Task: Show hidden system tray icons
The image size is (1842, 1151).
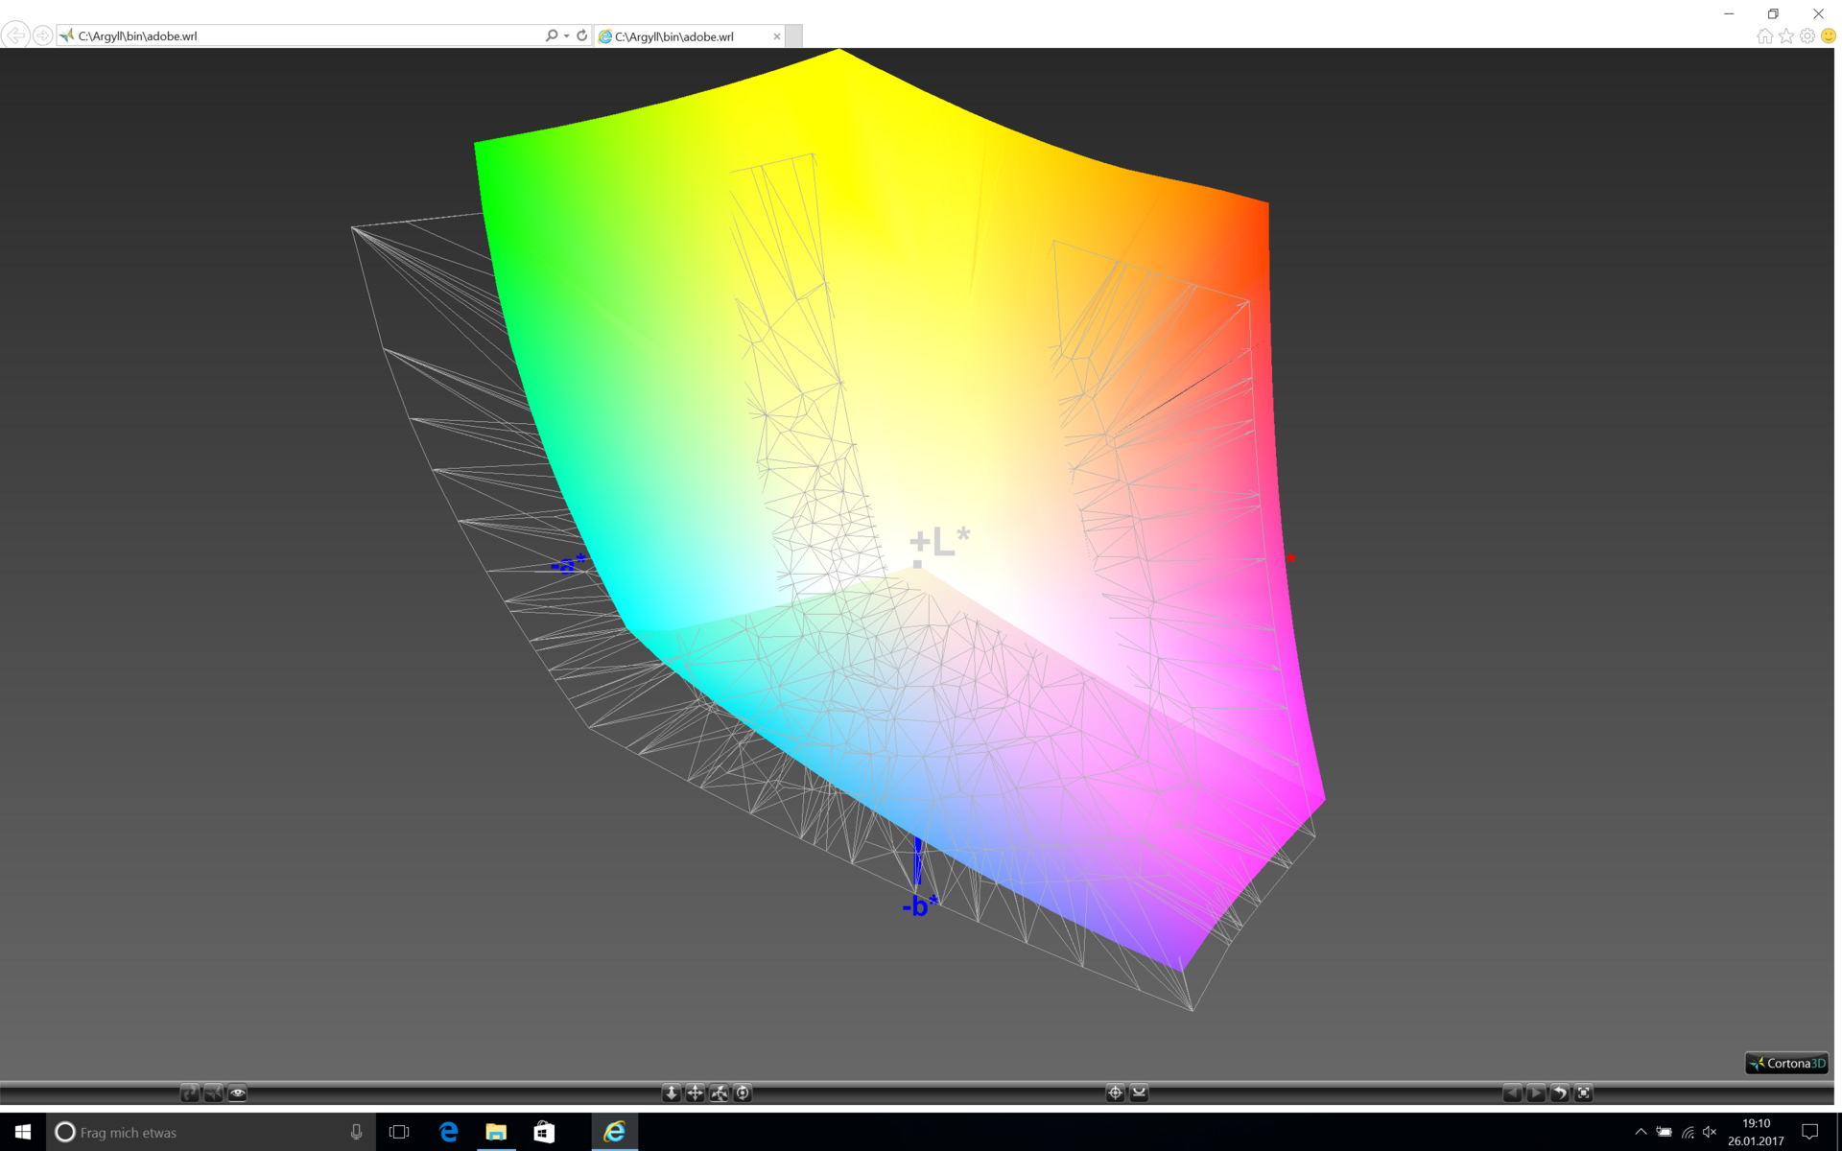Action: [x=1641, y=1132]
